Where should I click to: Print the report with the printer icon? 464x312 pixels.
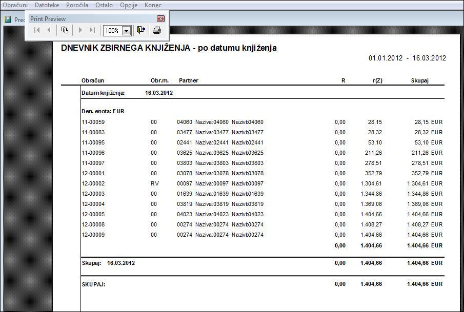point(157,30)
